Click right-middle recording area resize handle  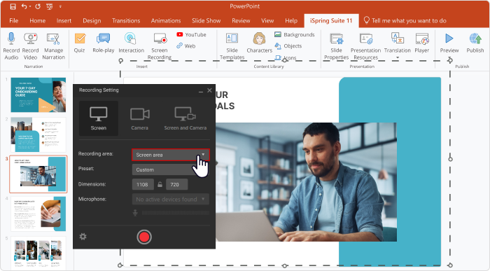pyautogui.click(x=450, y=159)
